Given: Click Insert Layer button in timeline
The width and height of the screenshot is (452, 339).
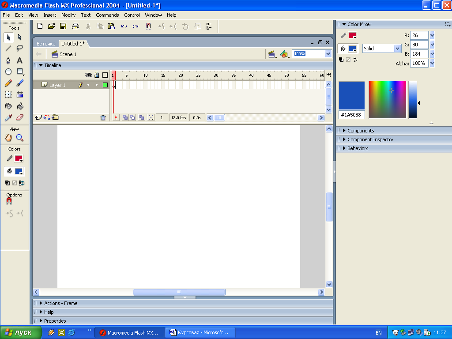Looking at the screenshot, I should [38, 117].
